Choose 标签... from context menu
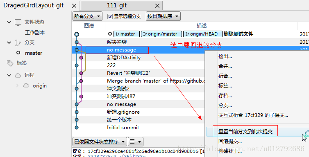This screenshot has width=309, height=157. pos(225,86)
